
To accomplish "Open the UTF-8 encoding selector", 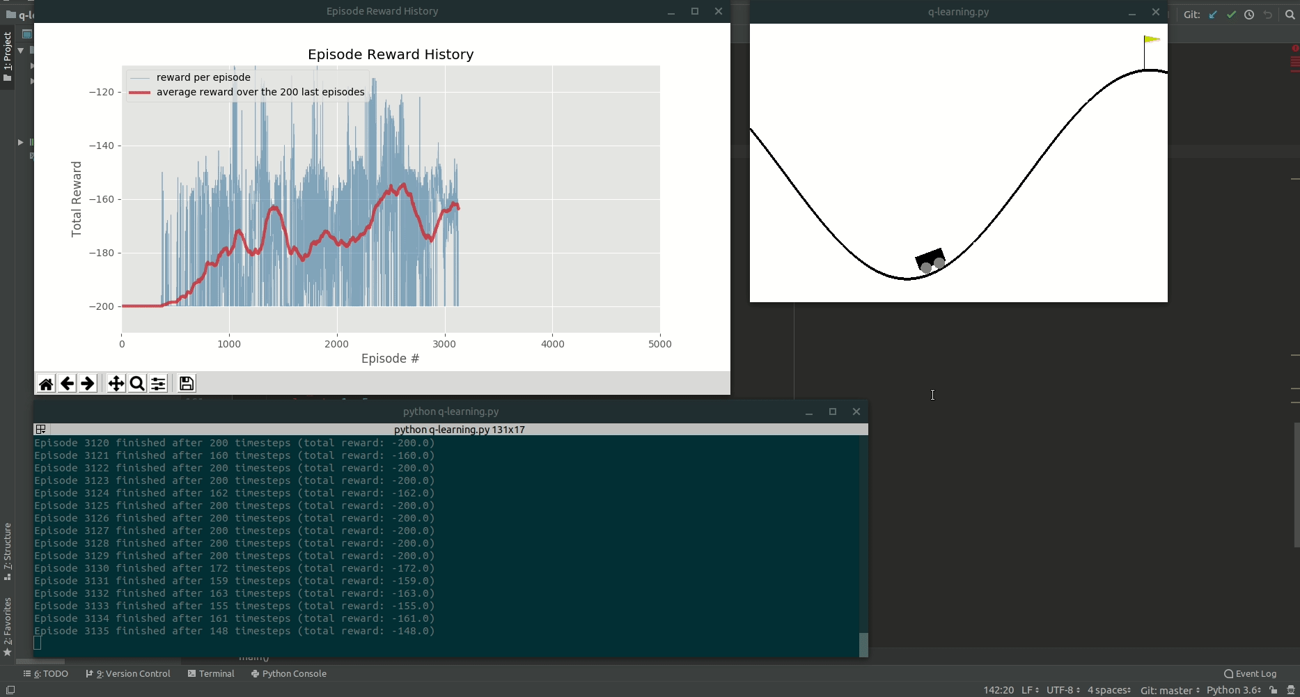I will (1063, 690).
